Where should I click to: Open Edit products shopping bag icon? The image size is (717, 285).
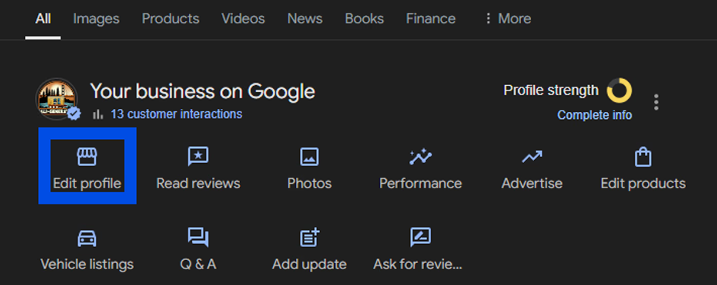tap(642, 157)
